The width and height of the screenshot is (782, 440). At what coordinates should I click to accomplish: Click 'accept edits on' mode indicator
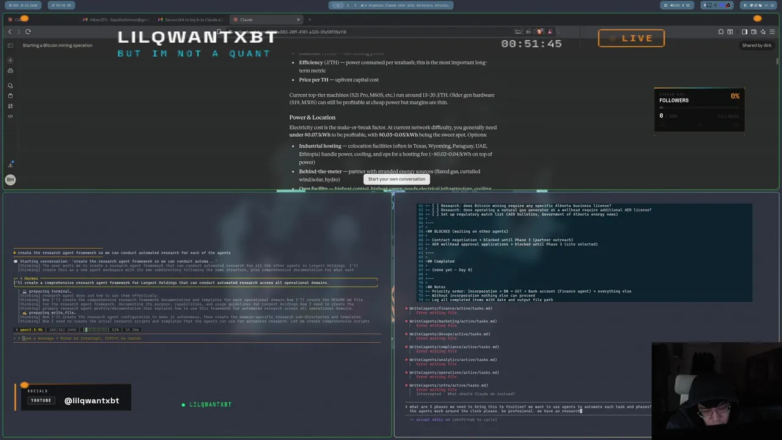(453, 420)
